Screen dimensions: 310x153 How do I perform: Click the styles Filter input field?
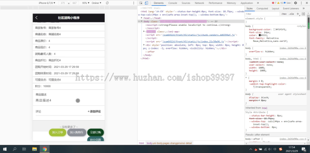(262, 14)
